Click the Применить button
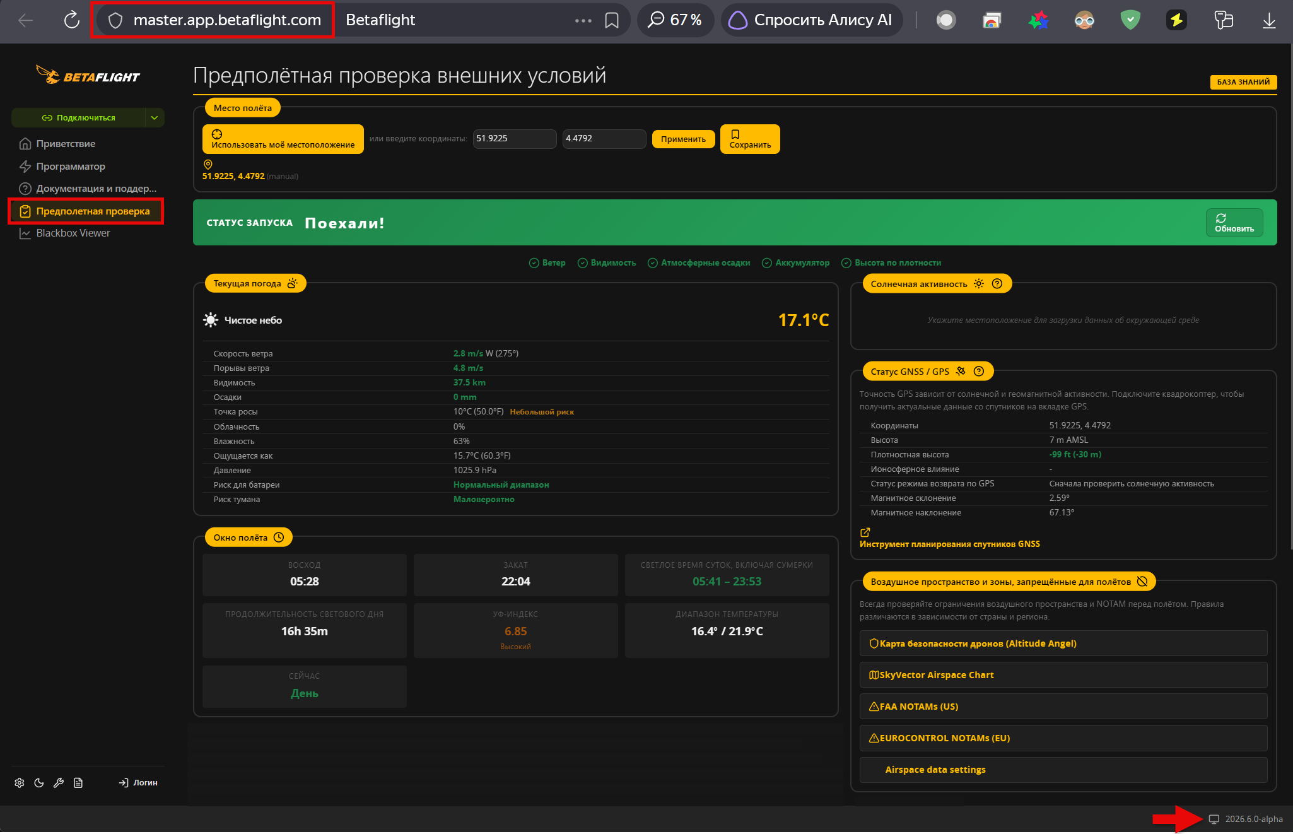Viewport: 1293px width, 834px height. click(683, 139)
